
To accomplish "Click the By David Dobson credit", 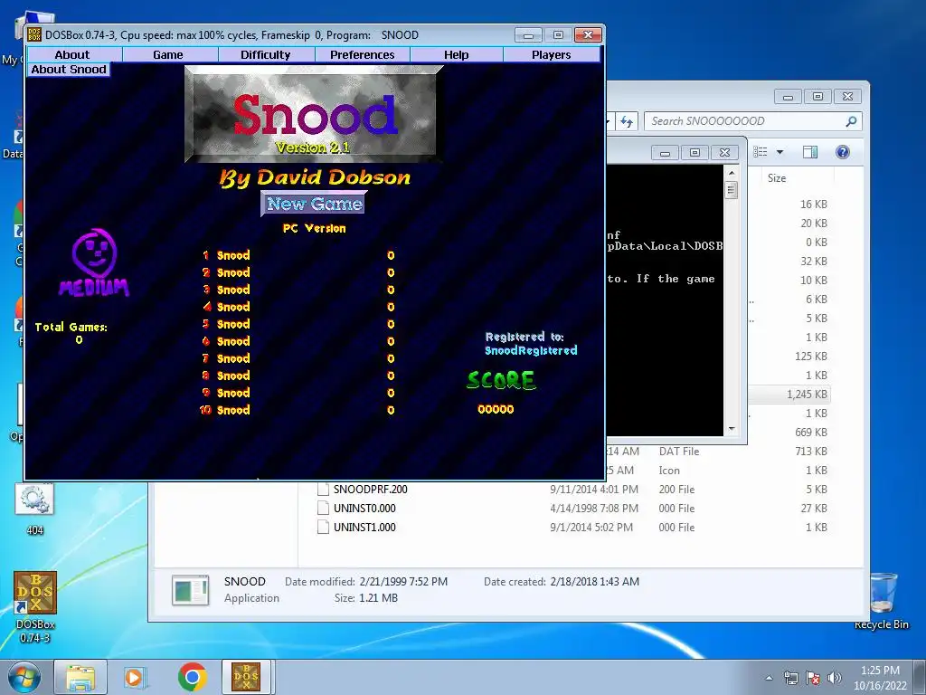I will click(x=314, y=177).
